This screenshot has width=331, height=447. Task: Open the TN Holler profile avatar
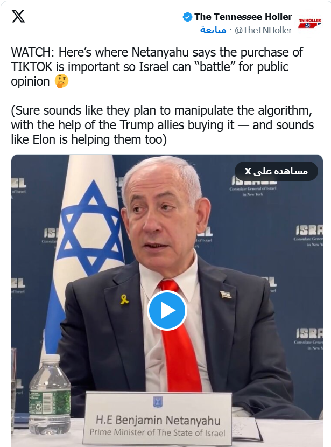309,23
